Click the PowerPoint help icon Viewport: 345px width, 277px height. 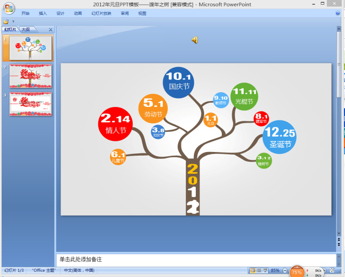[338, 13]
